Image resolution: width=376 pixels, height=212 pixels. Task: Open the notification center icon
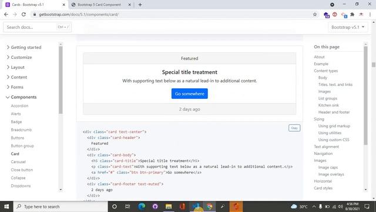tap(367, 207)
